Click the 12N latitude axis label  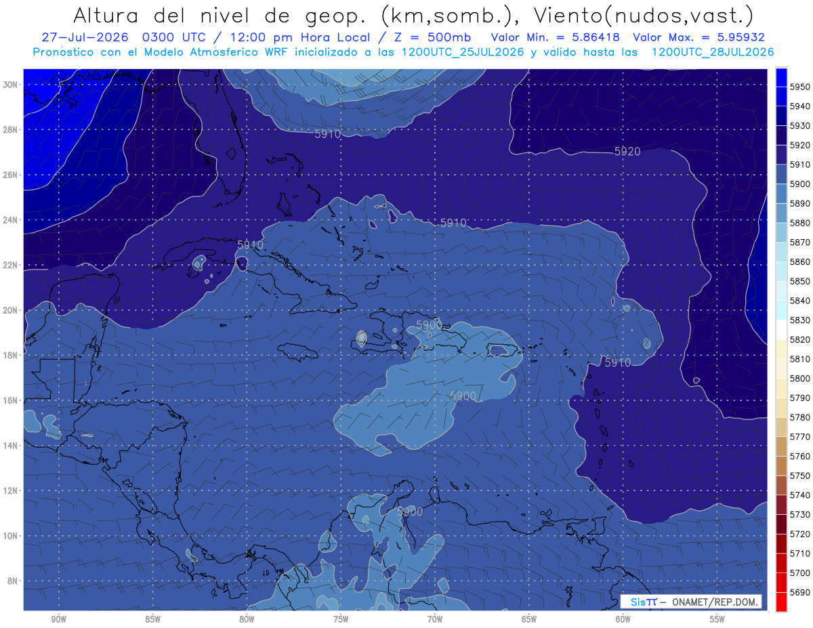click(x=10, y=490)
